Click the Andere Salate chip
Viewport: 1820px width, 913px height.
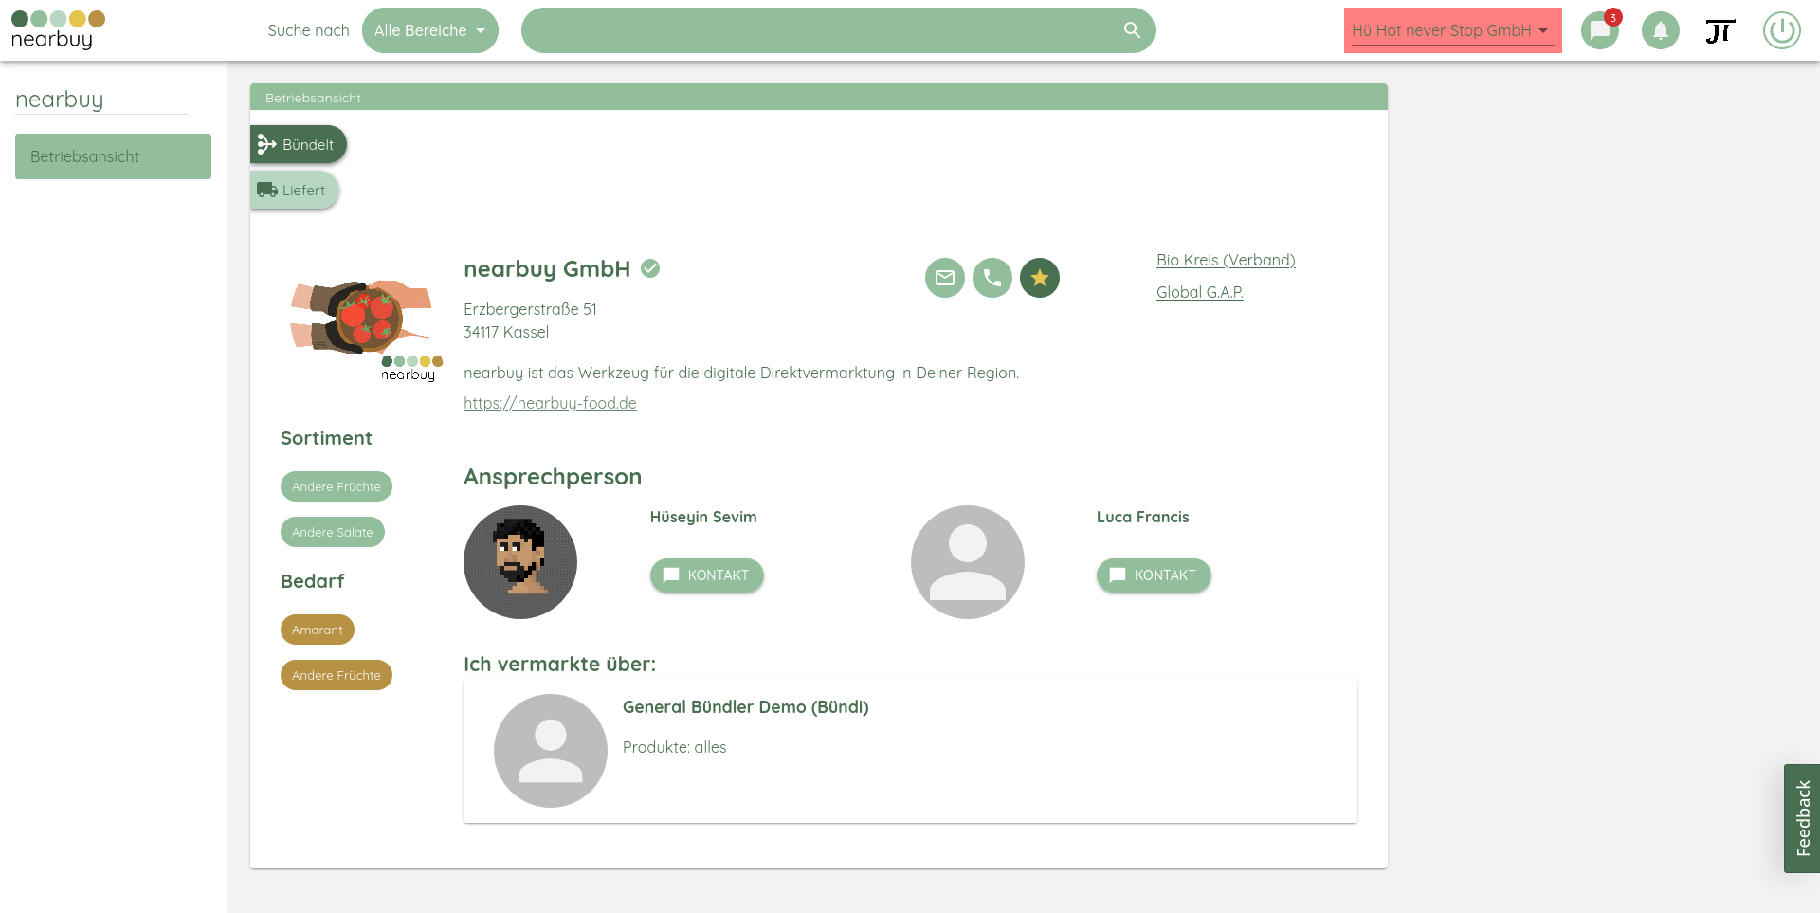click(x=333, y=532)
